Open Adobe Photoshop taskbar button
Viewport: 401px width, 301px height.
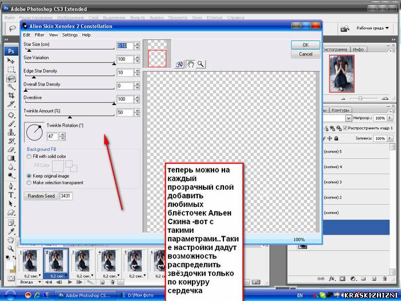pyautogui.click(x=85, y=295)
